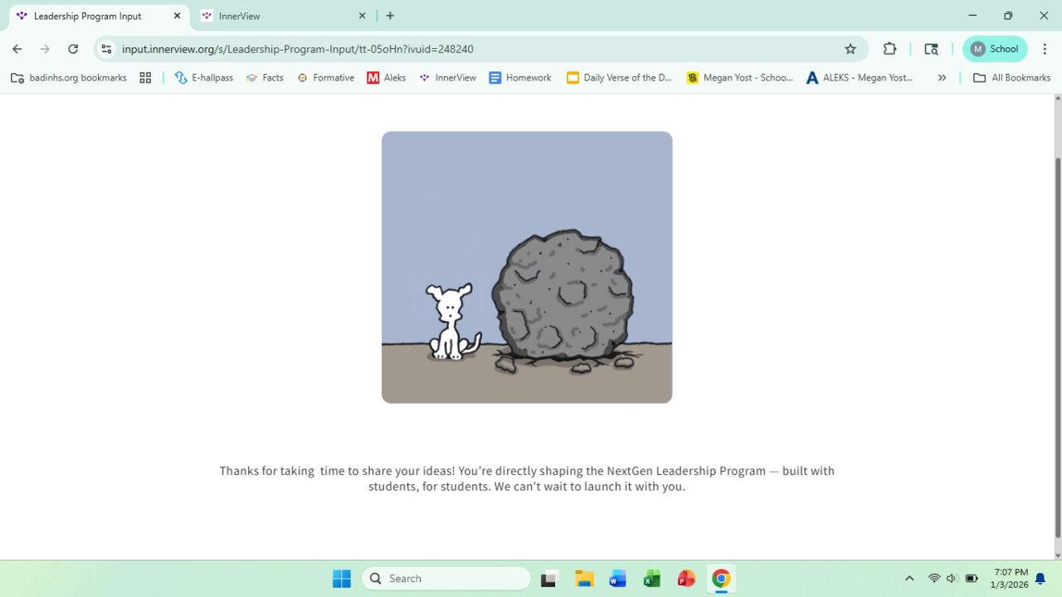Open the Wi-Fi network settings icon
Screen dimensions: 1062x597
(934, 579)
